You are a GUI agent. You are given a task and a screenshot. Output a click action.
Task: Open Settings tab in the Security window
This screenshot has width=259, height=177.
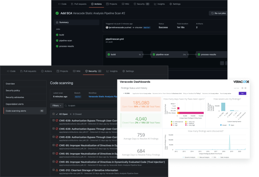tap(128, 71)
